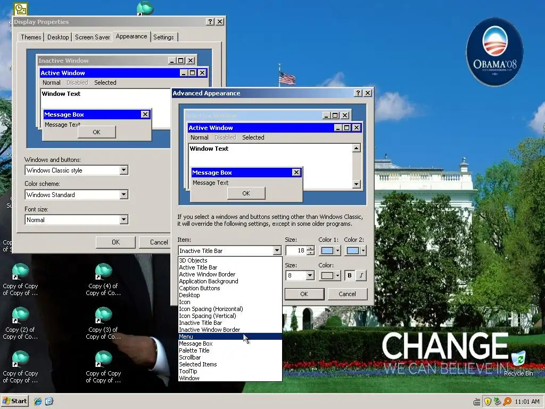Viewport: 545px width, 409px height.
Task: Launch Internet Explorer from quick launch
Action: (x=38, y=402)
